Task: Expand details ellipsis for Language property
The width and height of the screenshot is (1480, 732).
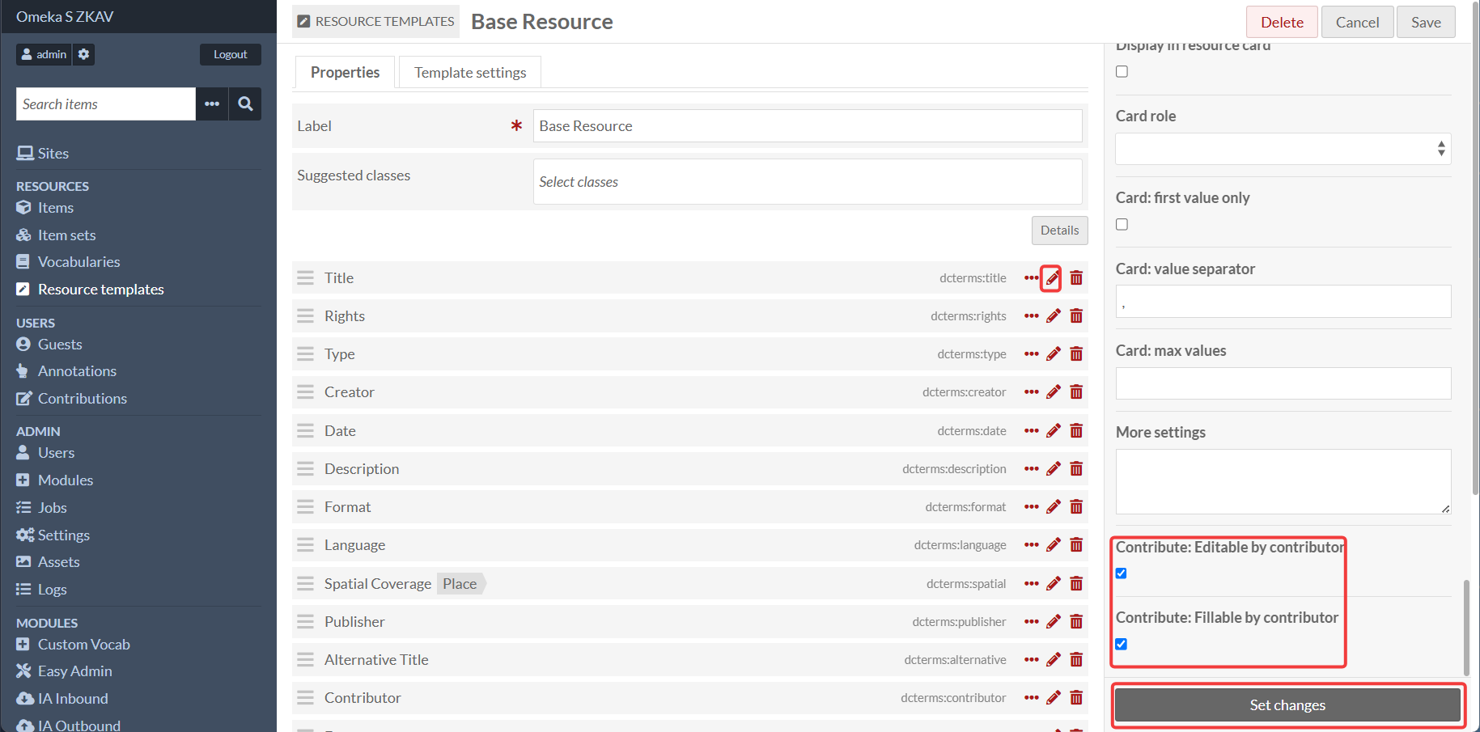Action: pyautogui.click(x=1031, y=545)
